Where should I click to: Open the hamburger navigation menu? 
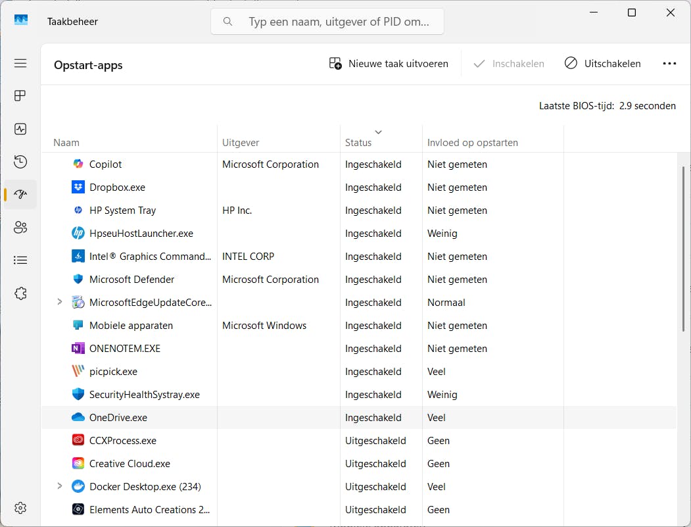click(20, 63)
